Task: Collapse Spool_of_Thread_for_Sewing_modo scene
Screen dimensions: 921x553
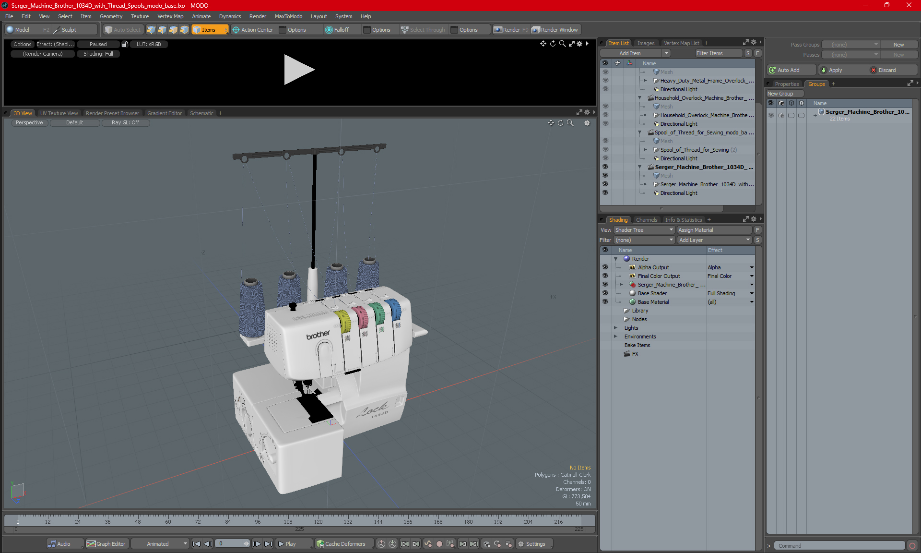Action: 640,132
